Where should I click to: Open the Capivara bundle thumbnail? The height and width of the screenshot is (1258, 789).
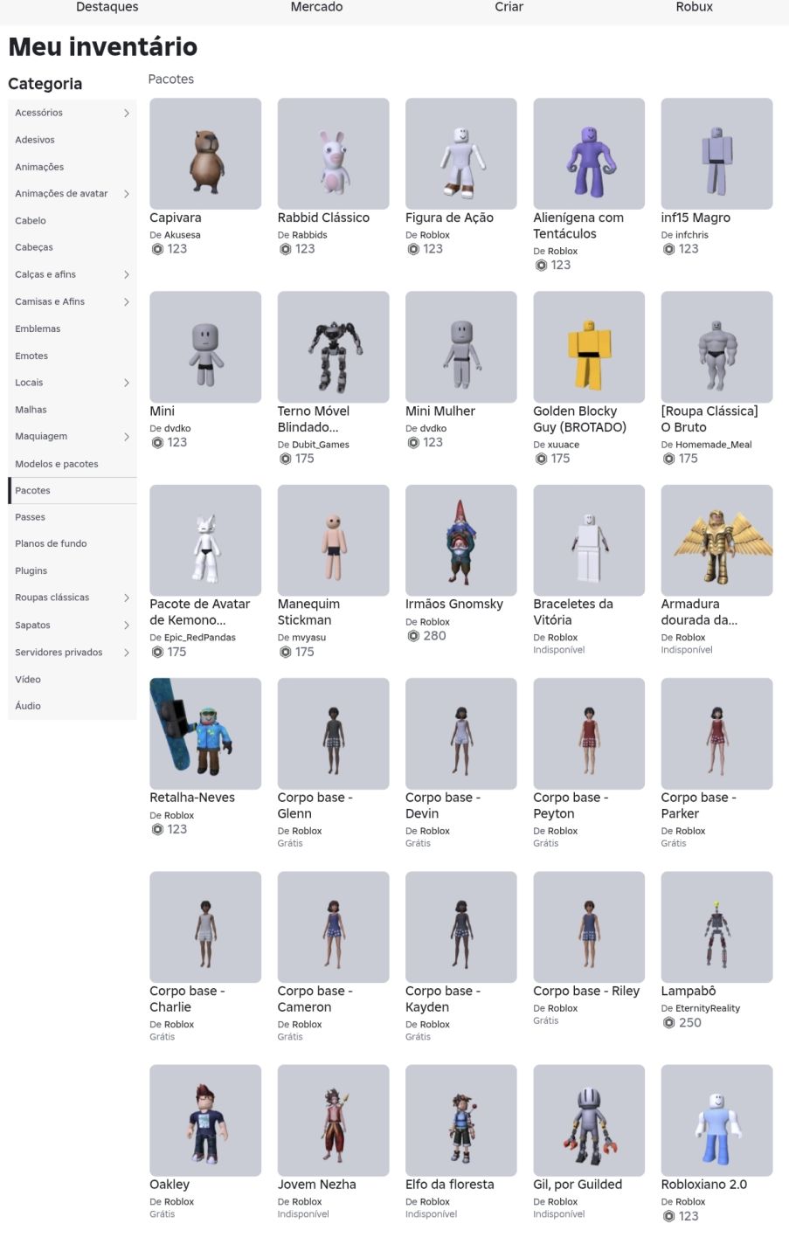(x=205, y=154)
